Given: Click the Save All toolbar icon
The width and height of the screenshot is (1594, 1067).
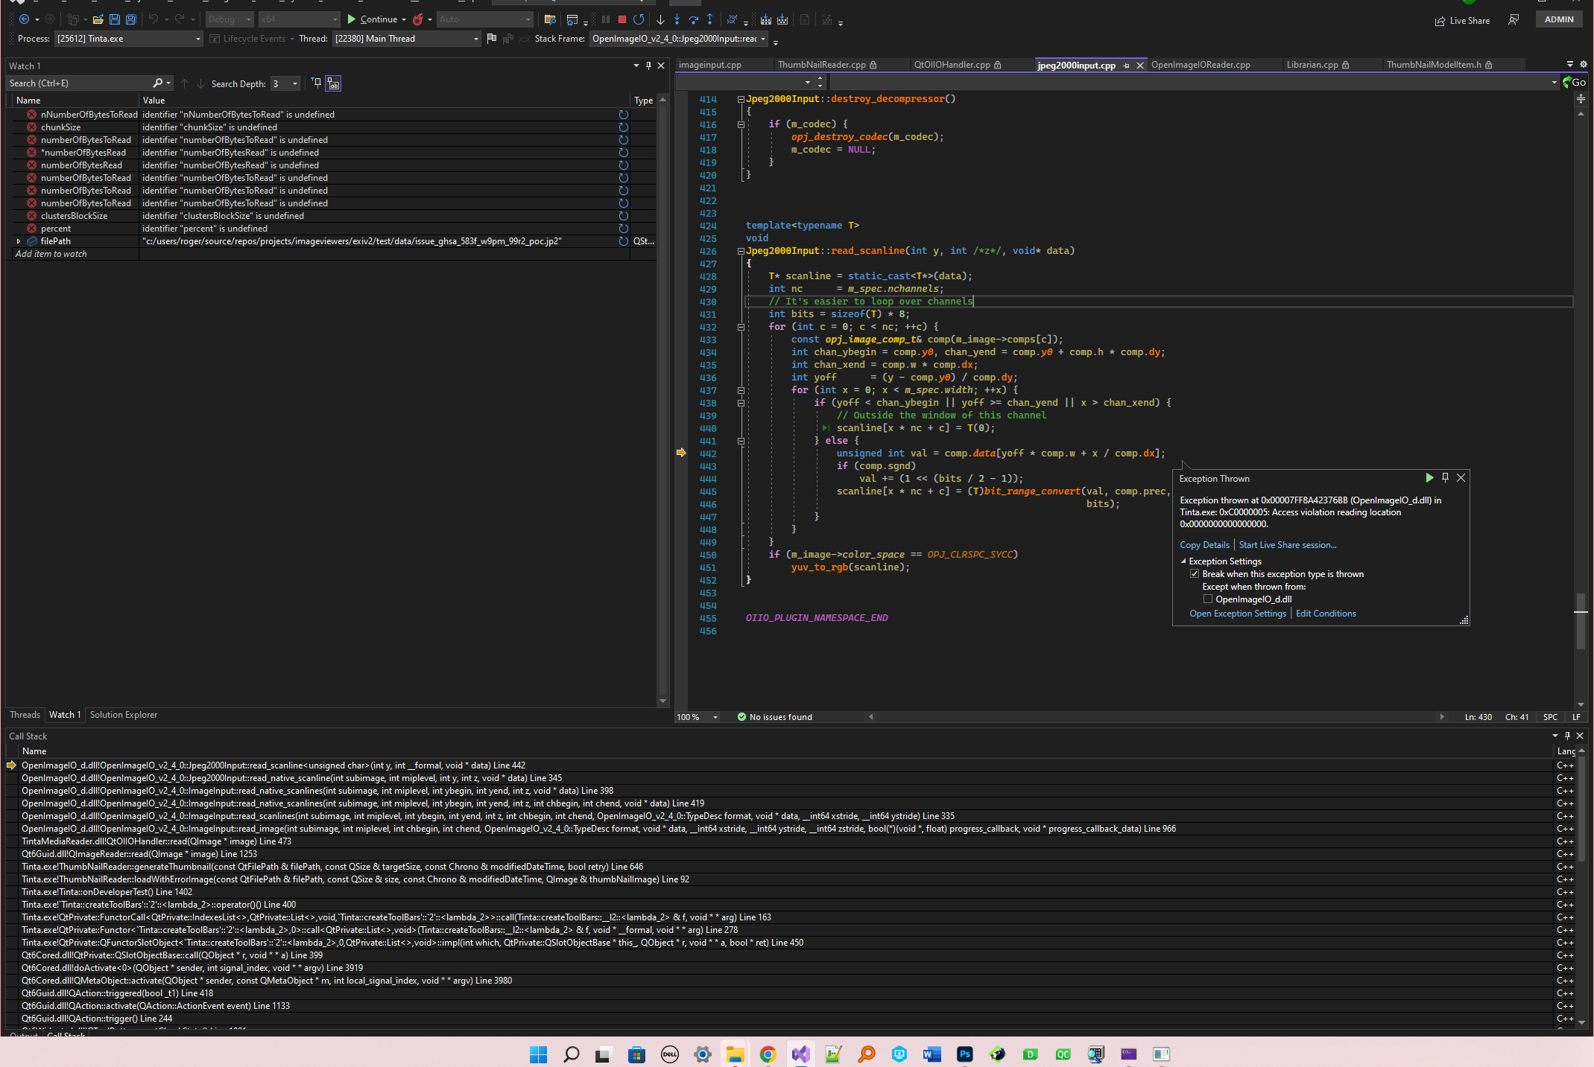Looking at the screenshot, I should click(x=130, y=19).
